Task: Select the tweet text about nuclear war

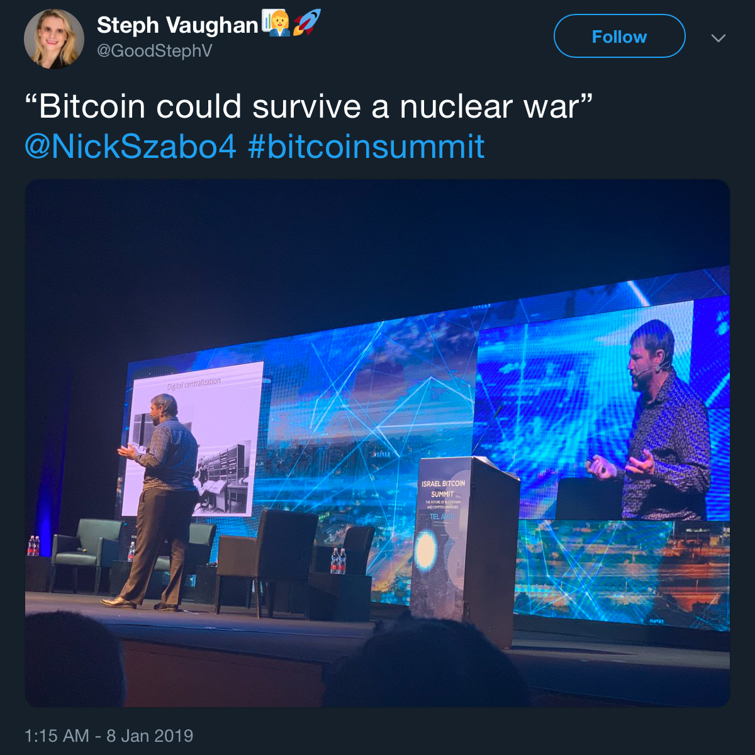Action: point(308,106)
